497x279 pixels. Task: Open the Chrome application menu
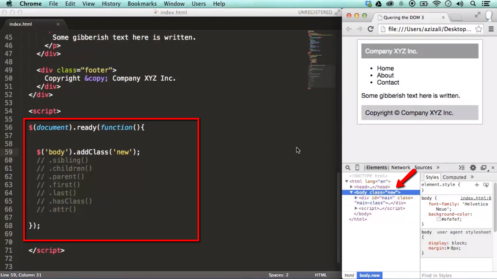pyautogui.click(x=30, y=4)
